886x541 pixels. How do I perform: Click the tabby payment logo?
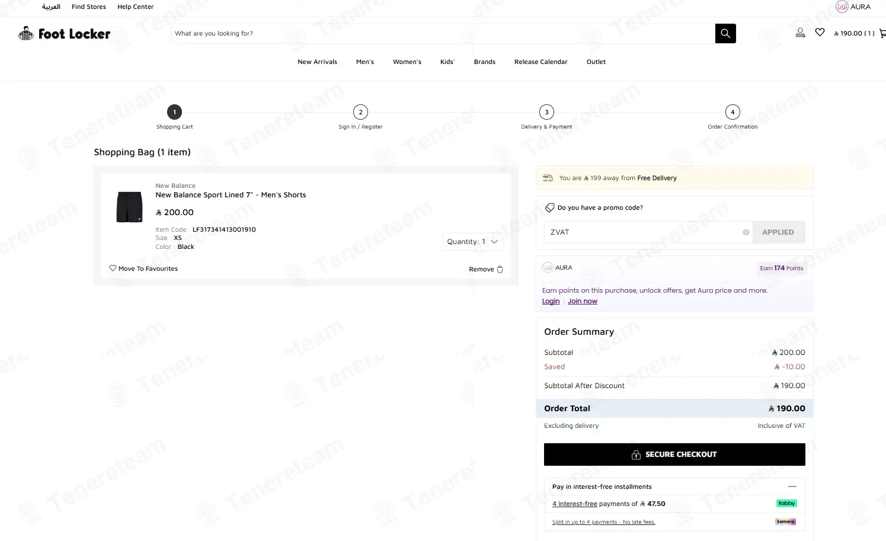coord(786,504)
